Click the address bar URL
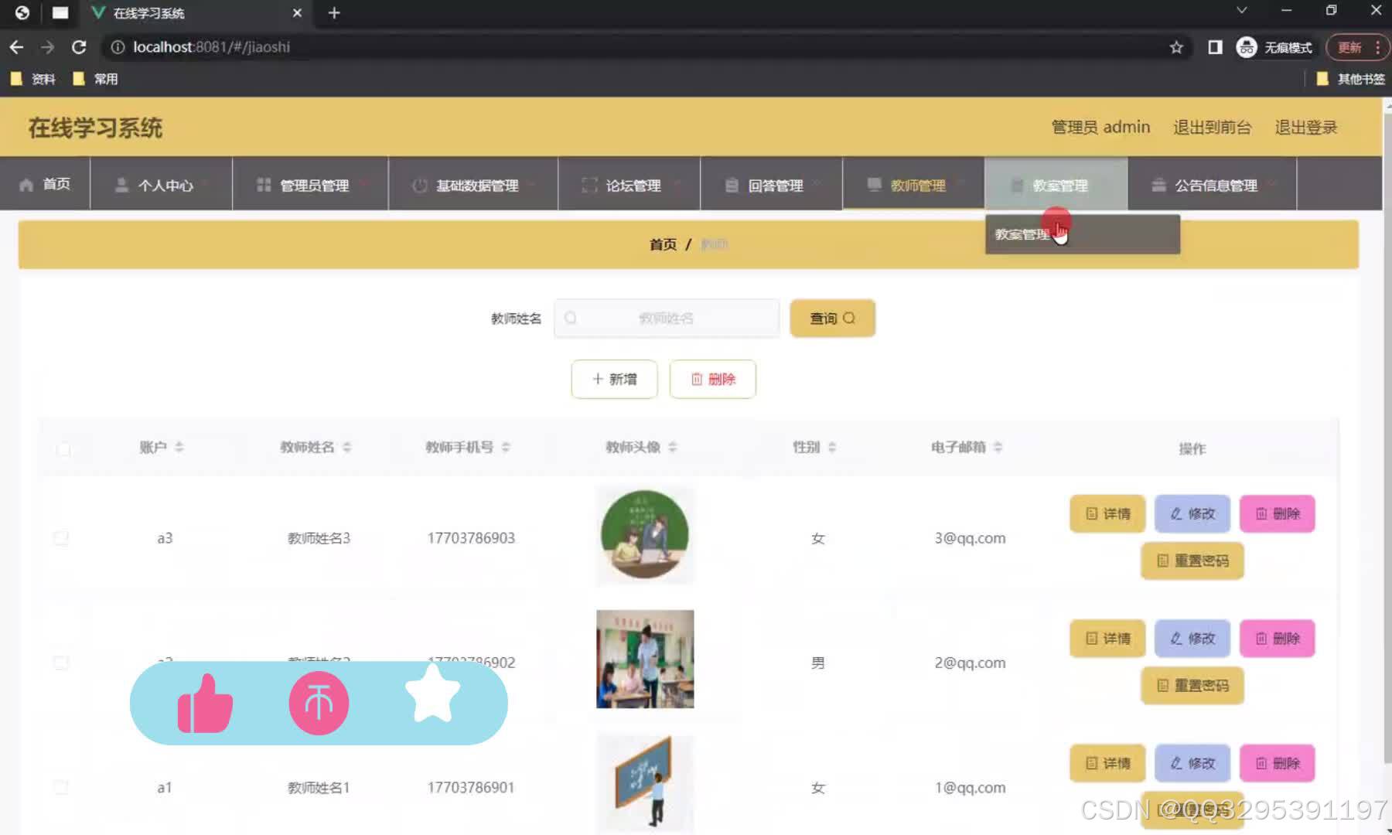 click(211, 47)
